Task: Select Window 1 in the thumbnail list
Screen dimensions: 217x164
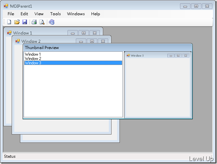Action: [73, 54]
